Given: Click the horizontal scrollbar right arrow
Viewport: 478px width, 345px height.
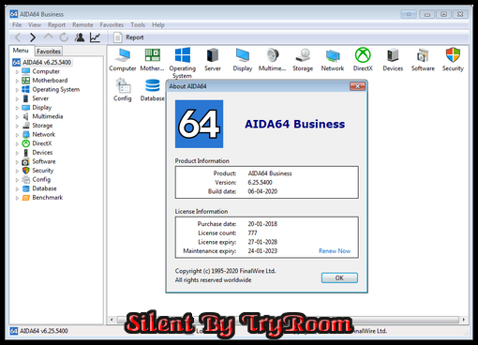Looking at the screenshot, I should 464,320.
